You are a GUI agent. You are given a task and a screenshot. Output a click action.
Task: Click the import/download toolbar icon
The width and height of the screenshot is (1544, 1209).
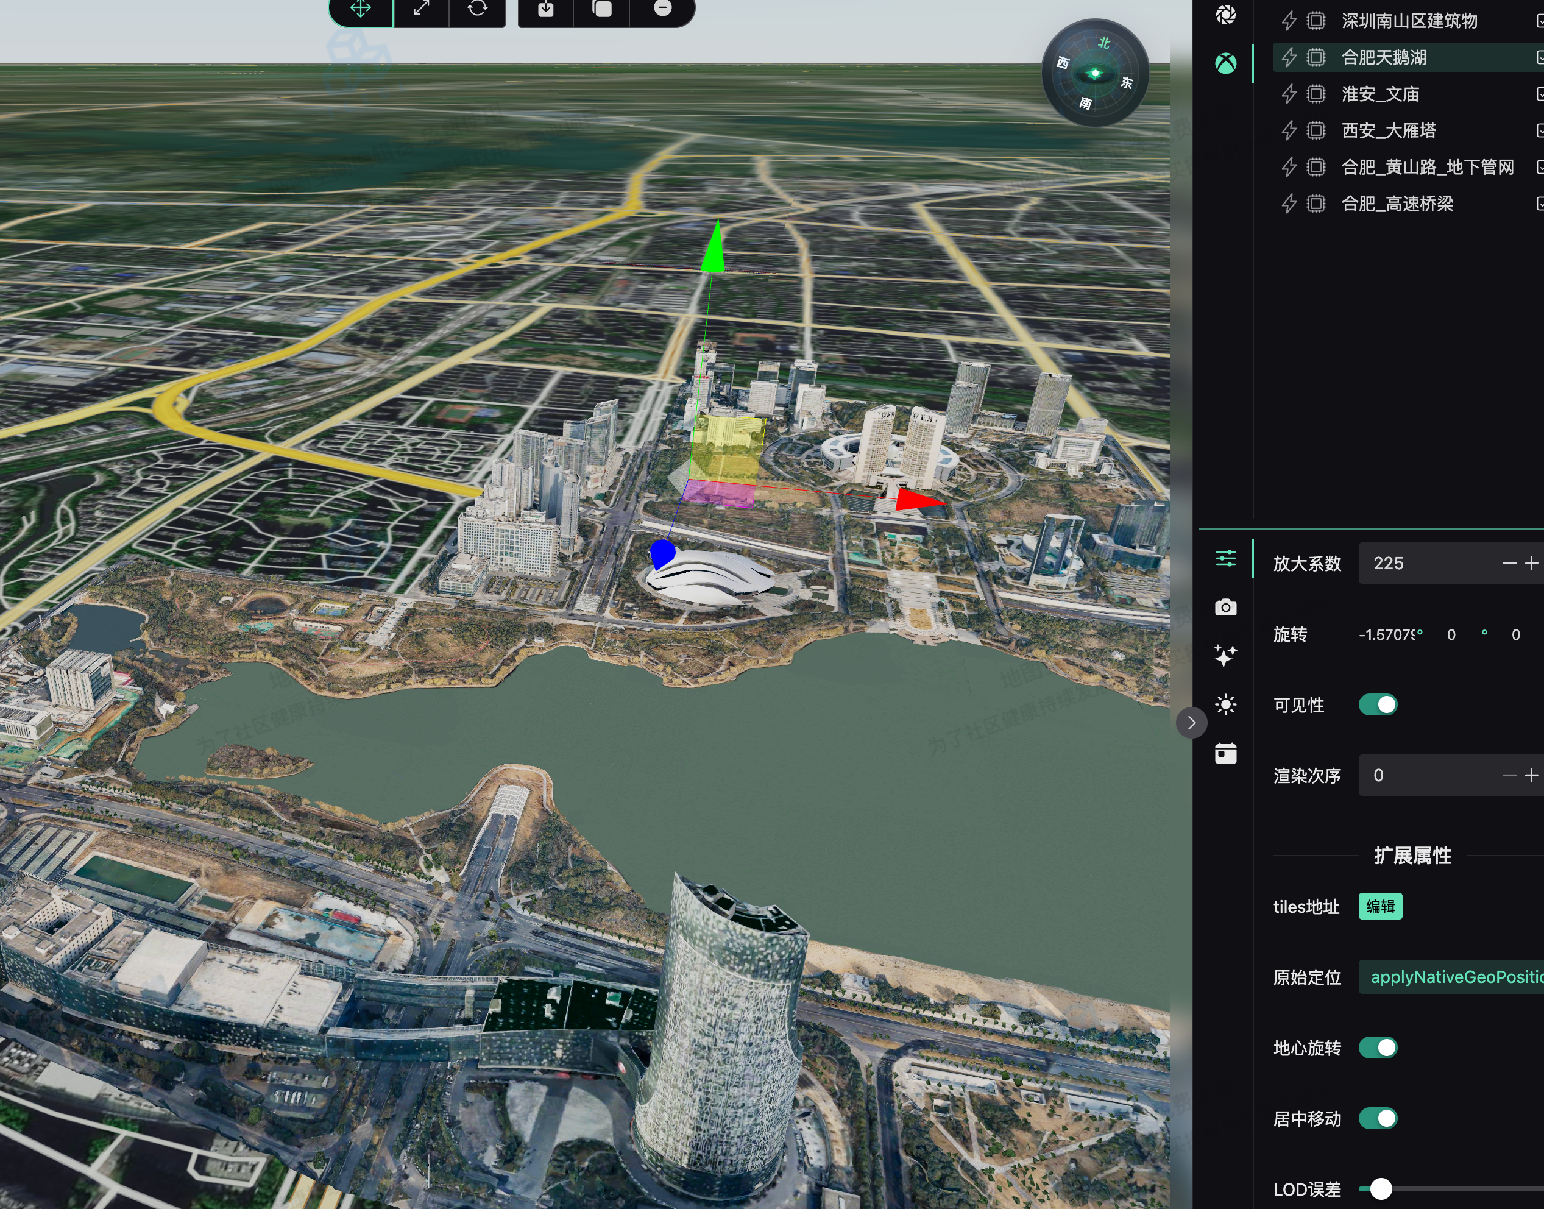[x=545, y=9]
